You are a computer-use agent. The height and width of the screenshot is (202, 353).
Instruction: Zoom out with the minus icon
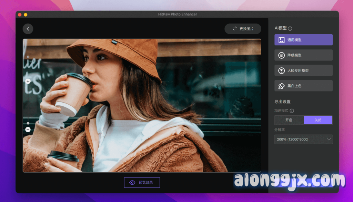[28, 130]
